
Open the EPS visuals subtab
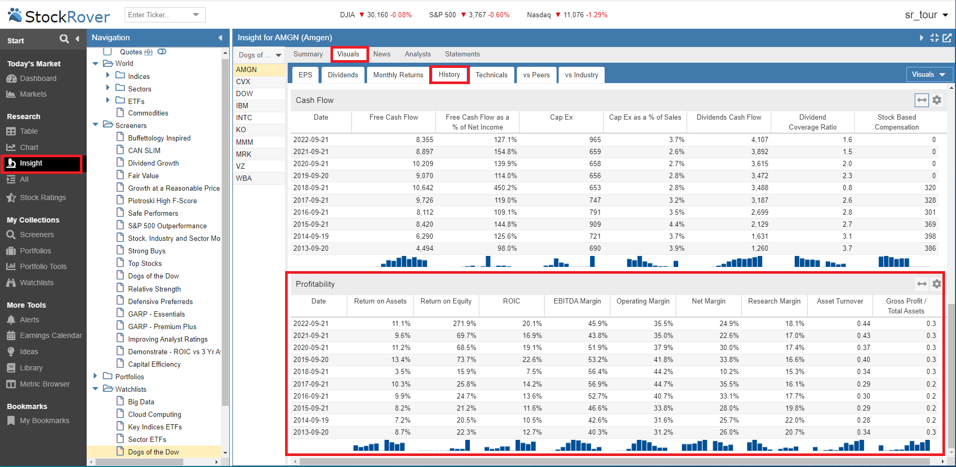[305, 75]
